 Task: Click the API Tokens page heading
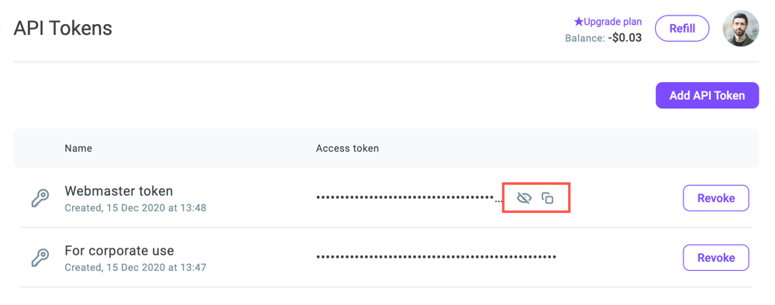[63, 29]
